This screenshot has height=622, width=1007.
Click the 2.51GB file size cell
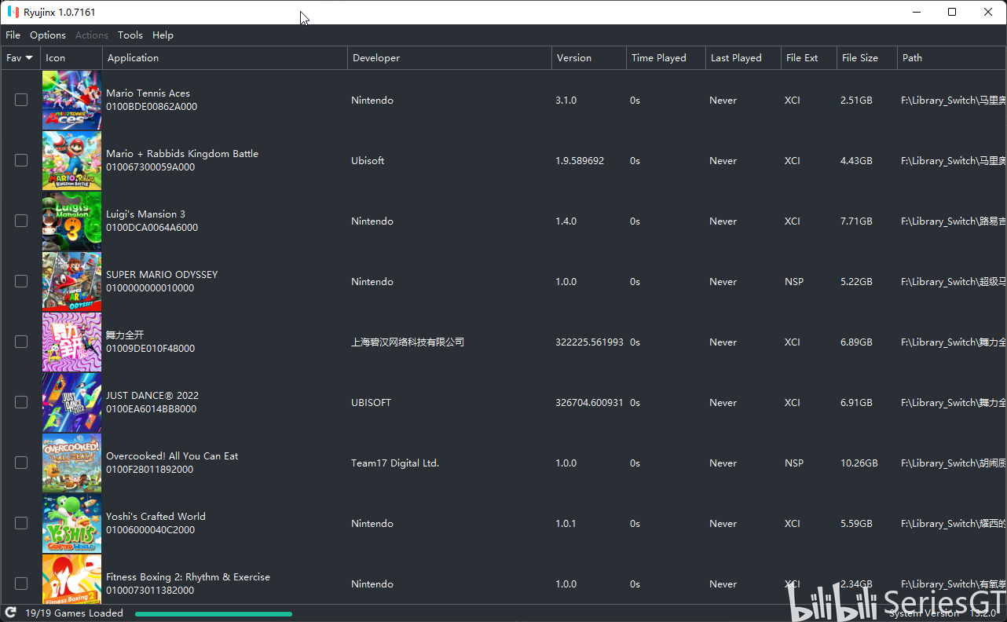pos(856,101)
